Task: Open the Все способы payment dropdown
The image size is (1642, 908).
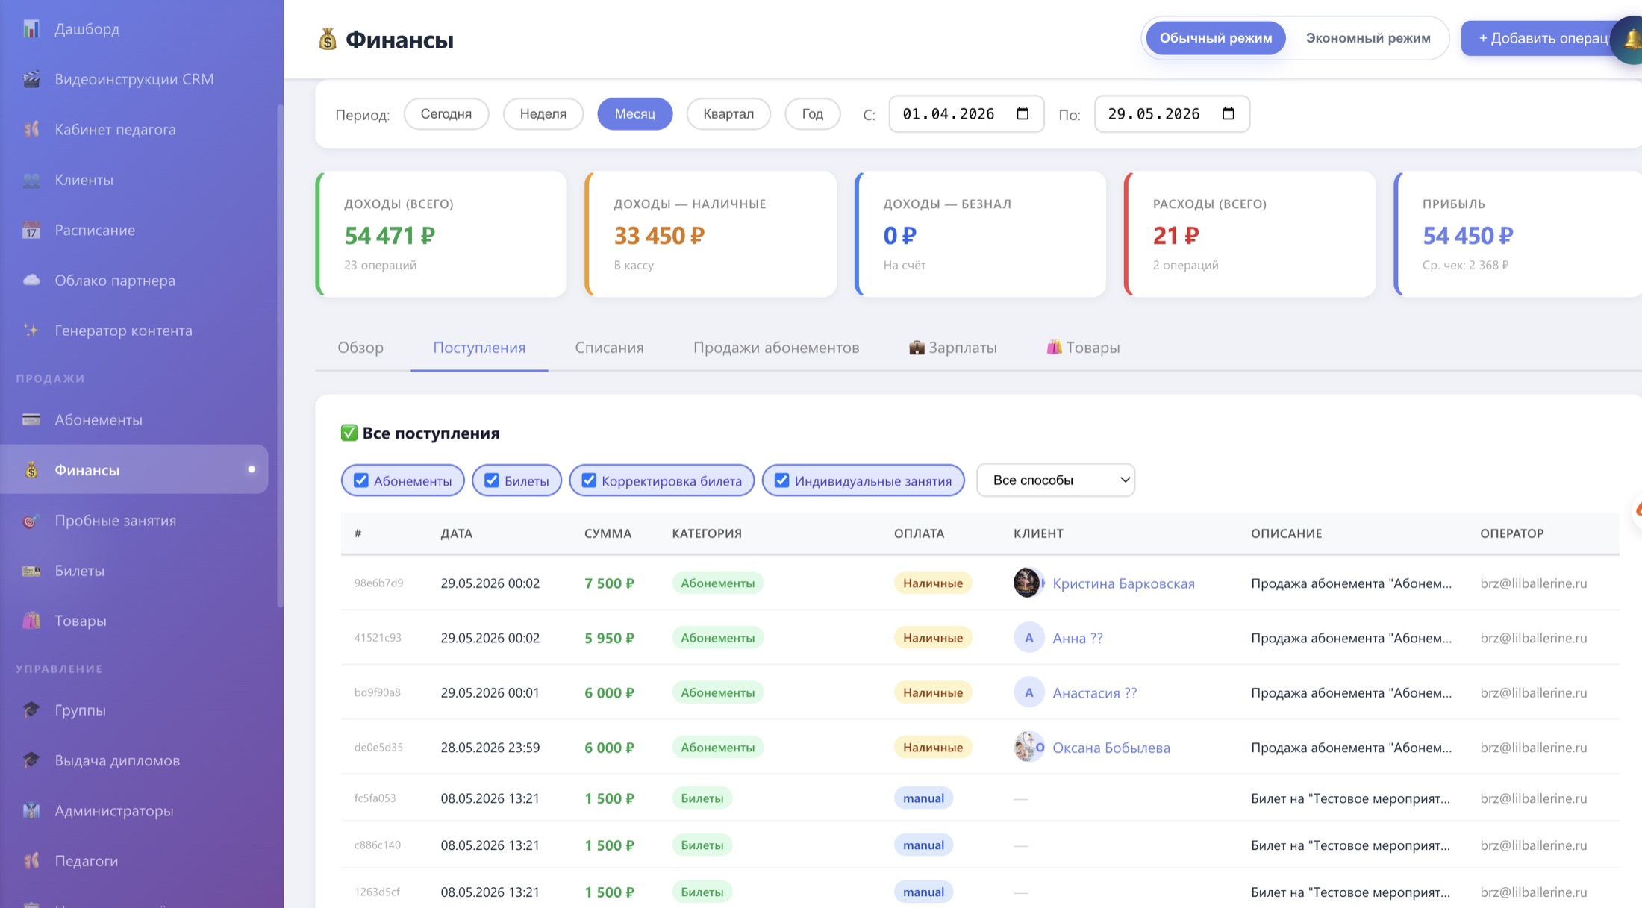Action: tap(1055, 480)
